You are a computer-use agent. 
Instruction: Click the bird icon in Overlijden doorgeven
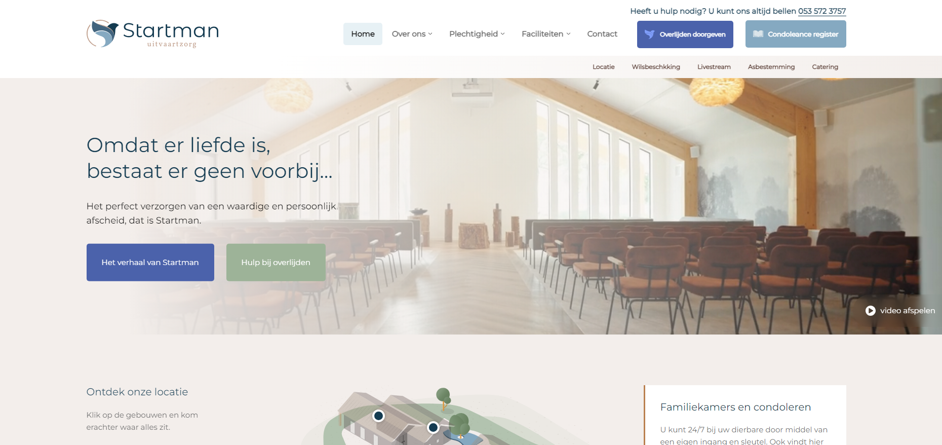(x=649, y=34)
